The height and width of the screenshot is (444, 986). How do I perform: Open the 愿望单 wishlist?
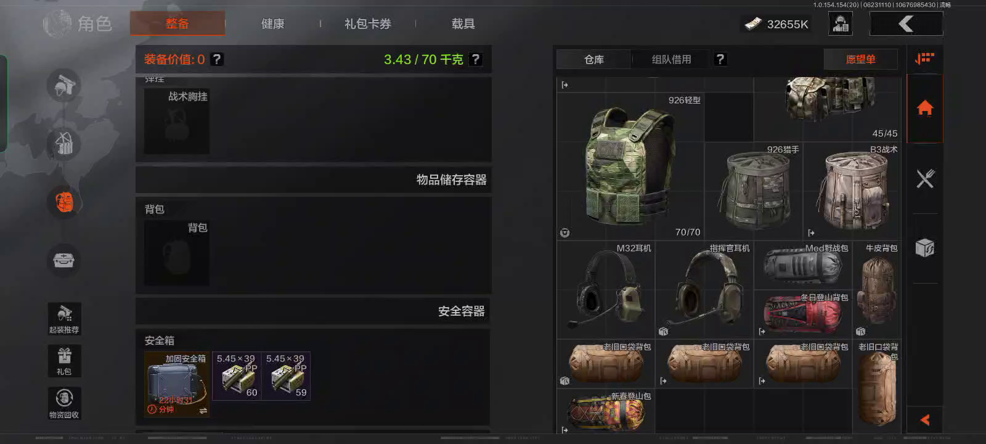(860, 59)
